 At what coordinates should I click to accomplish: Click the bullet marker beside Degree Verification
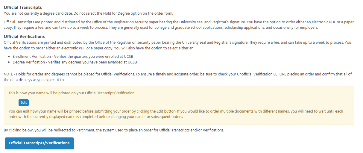[10, 62]
